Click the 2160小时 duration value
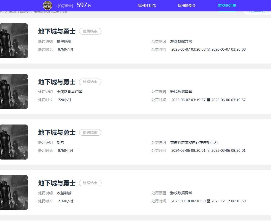This screenshot has width=271, height=221. point(66,201)
